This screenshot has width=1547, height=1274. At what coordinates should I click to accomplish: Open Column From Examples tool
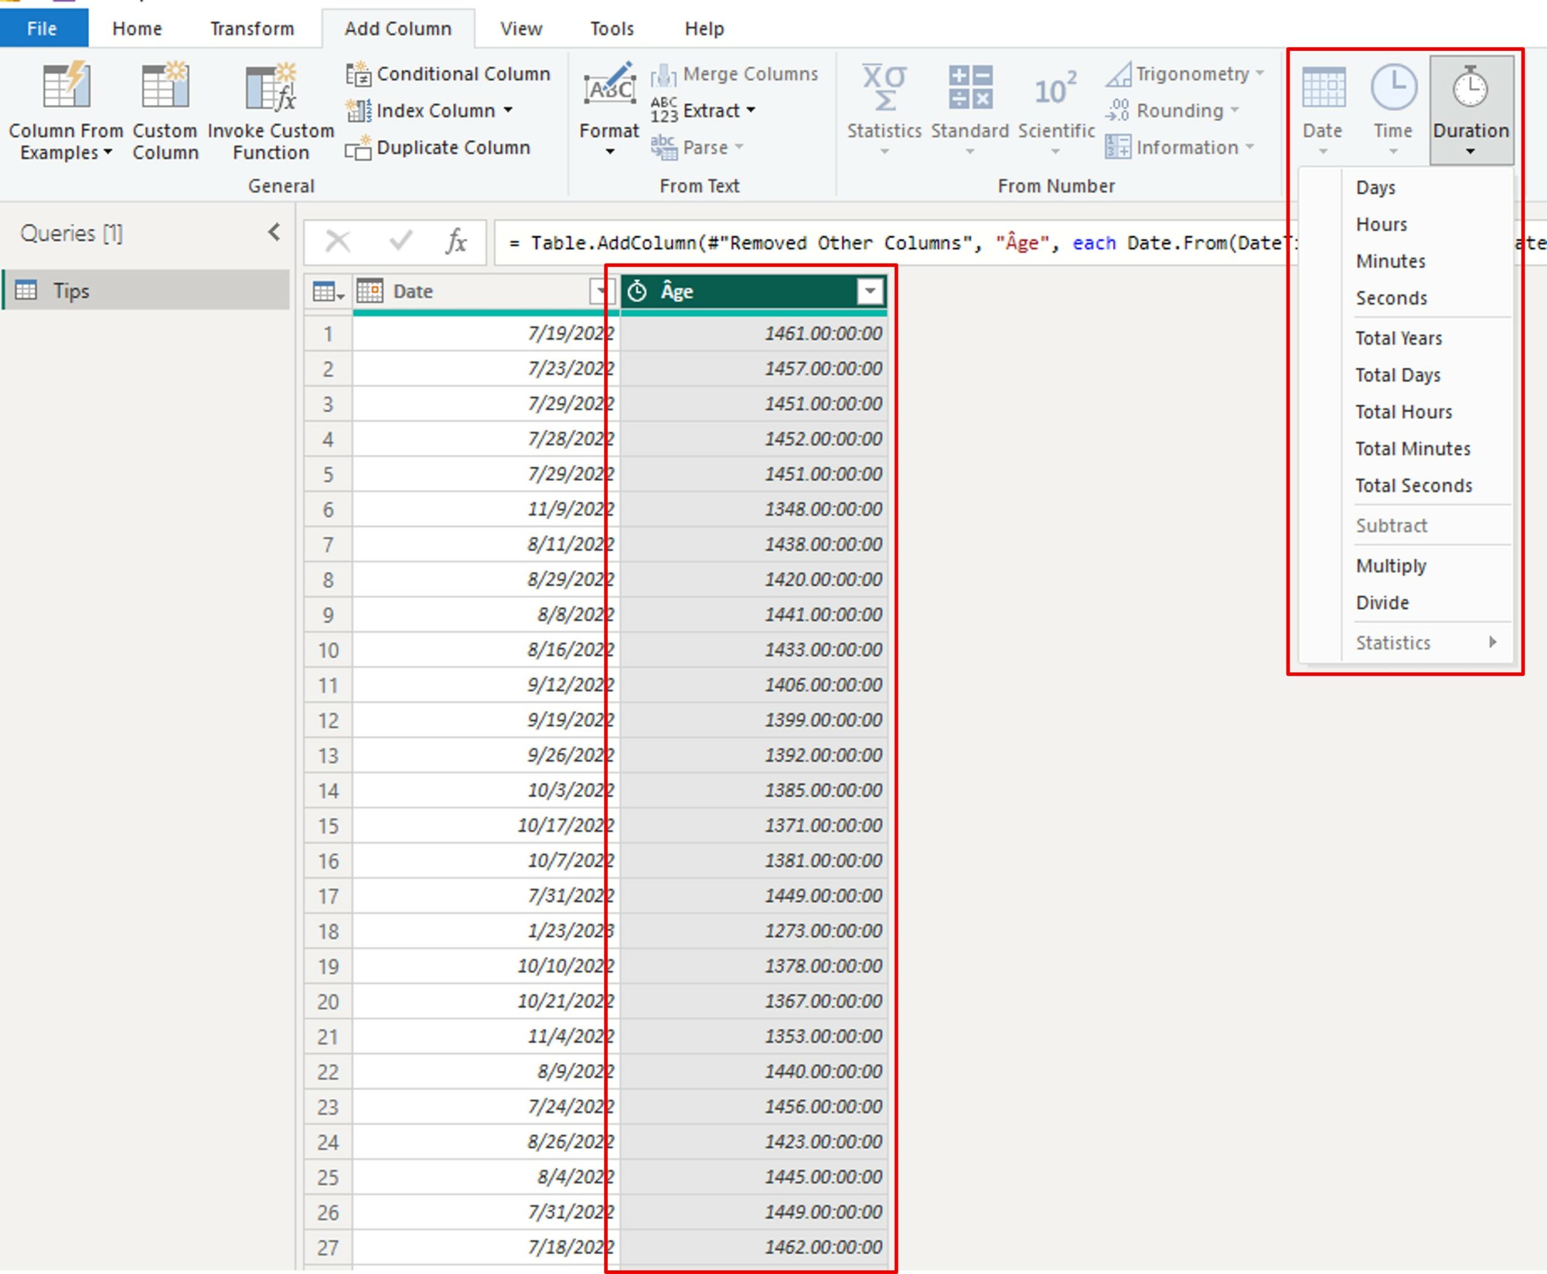coord(66,112)
